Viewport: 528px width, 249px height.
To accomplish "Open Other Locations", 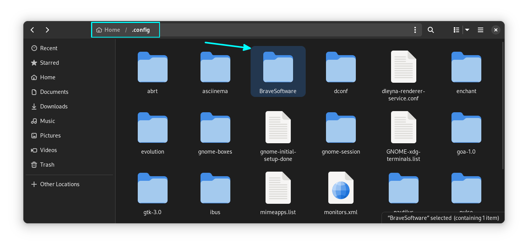I will (x=60, y=184).
